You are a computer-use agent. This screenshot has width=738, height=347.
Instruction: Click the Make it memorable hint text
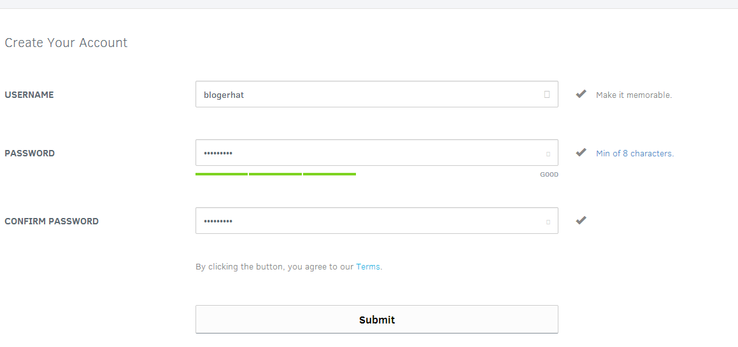tap(634, 95)
